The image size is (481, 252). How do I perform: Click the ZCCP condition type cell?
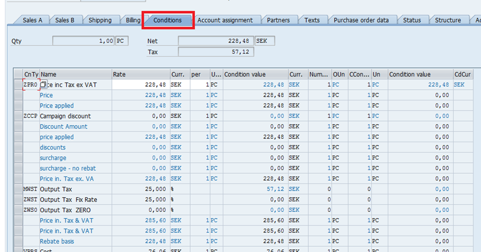(31, 116)
